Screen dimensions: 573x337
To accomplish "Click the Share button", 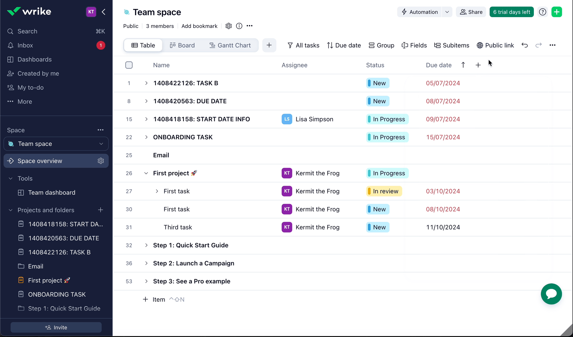I will [x=471, y=12].
